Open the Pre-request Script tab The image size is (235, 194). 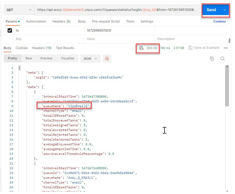point(106,21)
